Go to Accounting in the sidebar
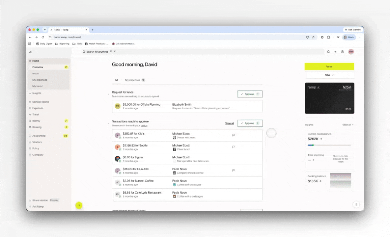The width and height of the screenshot is (390, 237). coord(49,136)
